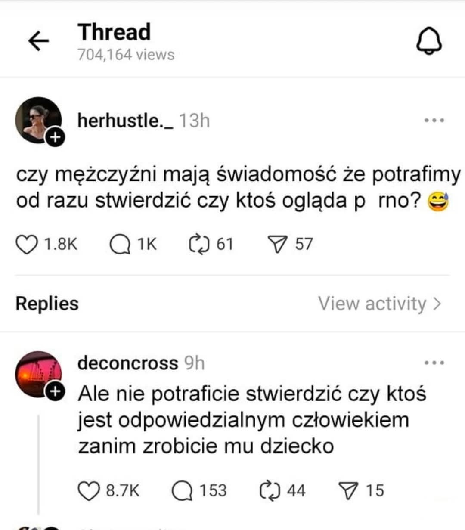Viewport: 465px width, 530px height.
Task: Share the deconcross reply via send icon
Action: 349,491
